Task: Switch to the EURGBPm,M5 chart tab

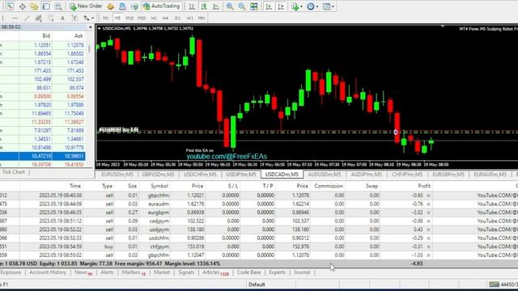Action: (448, 175)
